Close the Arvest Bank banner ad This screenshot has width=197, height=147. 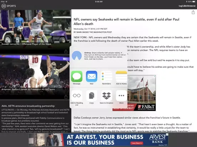pos(167,135)
